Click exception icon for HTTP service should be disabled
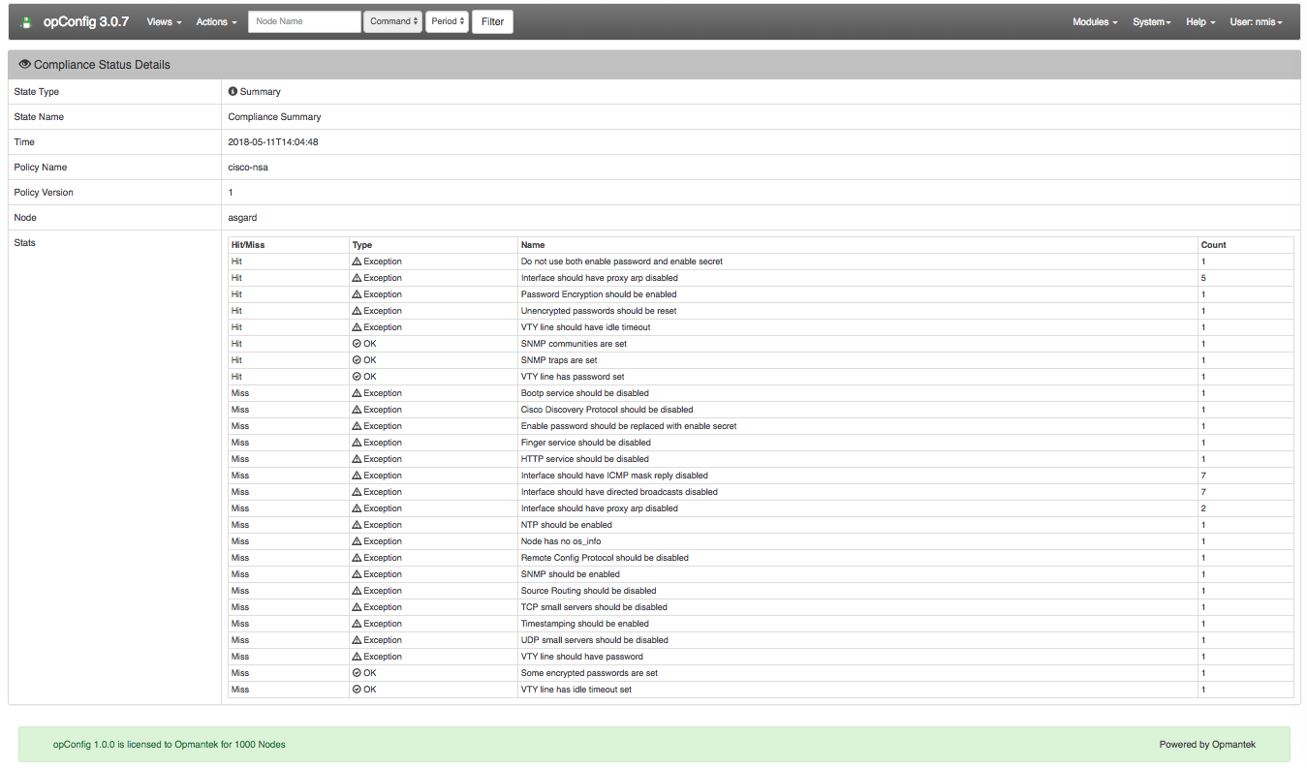The height and width of the screenshot is (768, 1307). coord(357,459)
